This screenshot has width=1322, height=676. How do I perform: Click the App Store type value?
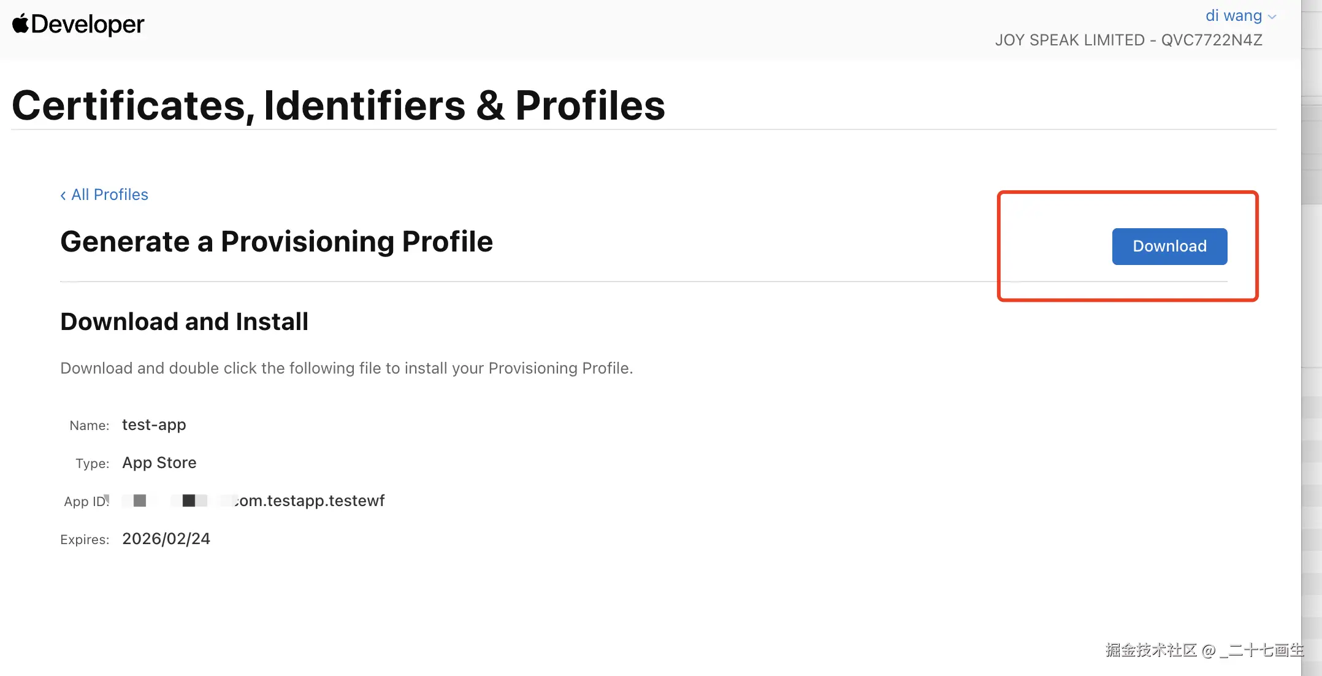(159, 463)
